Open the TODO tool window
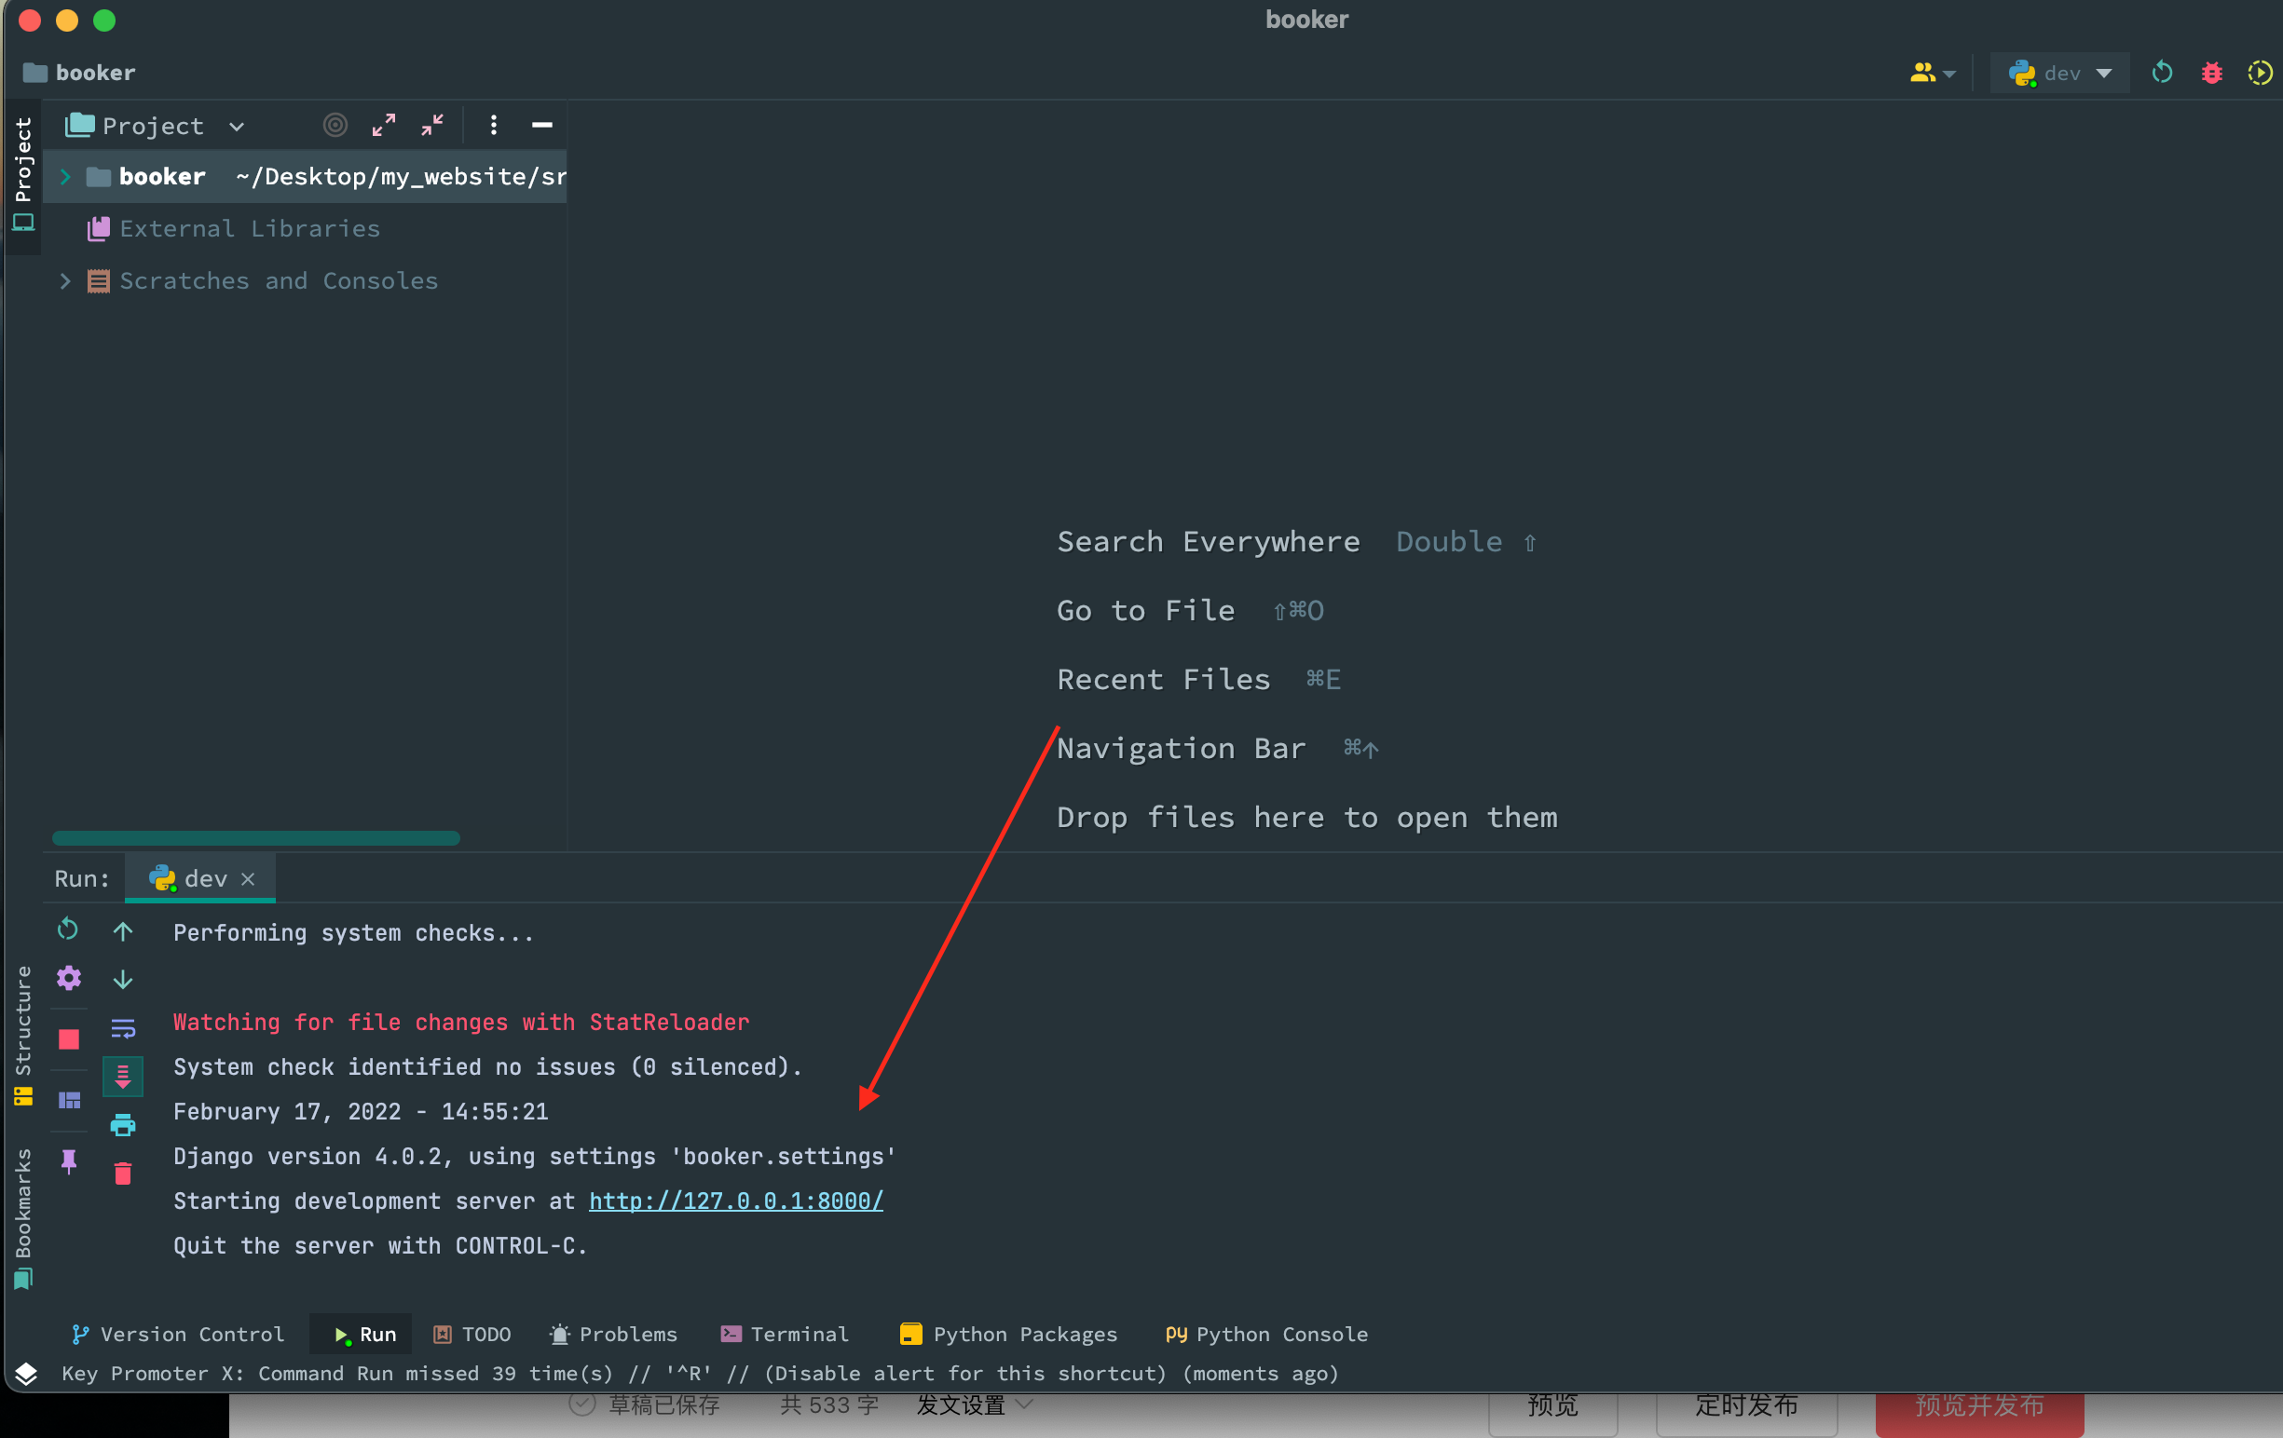Image resolution: width=2283 pixels, height=1438 pixels. (472, 1334)
